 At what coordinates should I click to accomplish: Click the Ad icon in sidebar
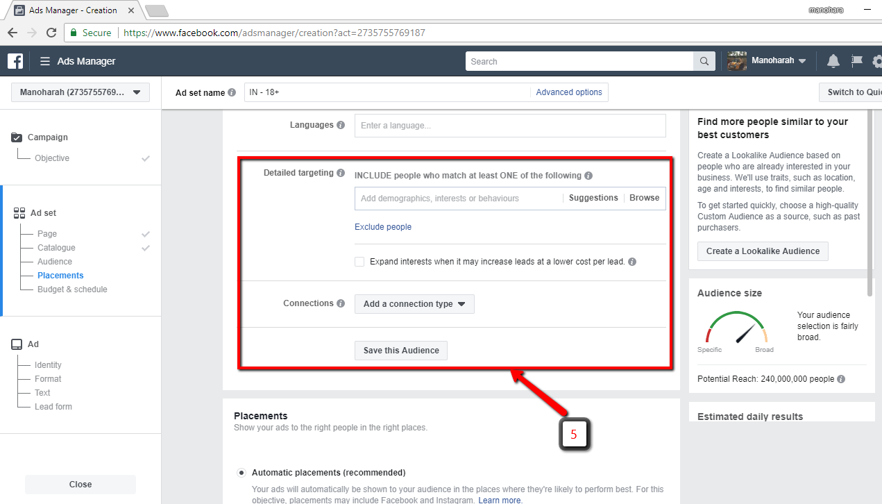(17, 344)
